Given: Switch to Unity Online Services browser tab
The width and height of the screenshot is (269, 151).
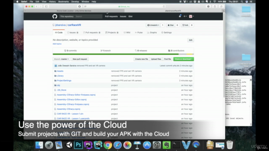Looking at the screenshot, I should pos(74,11).
